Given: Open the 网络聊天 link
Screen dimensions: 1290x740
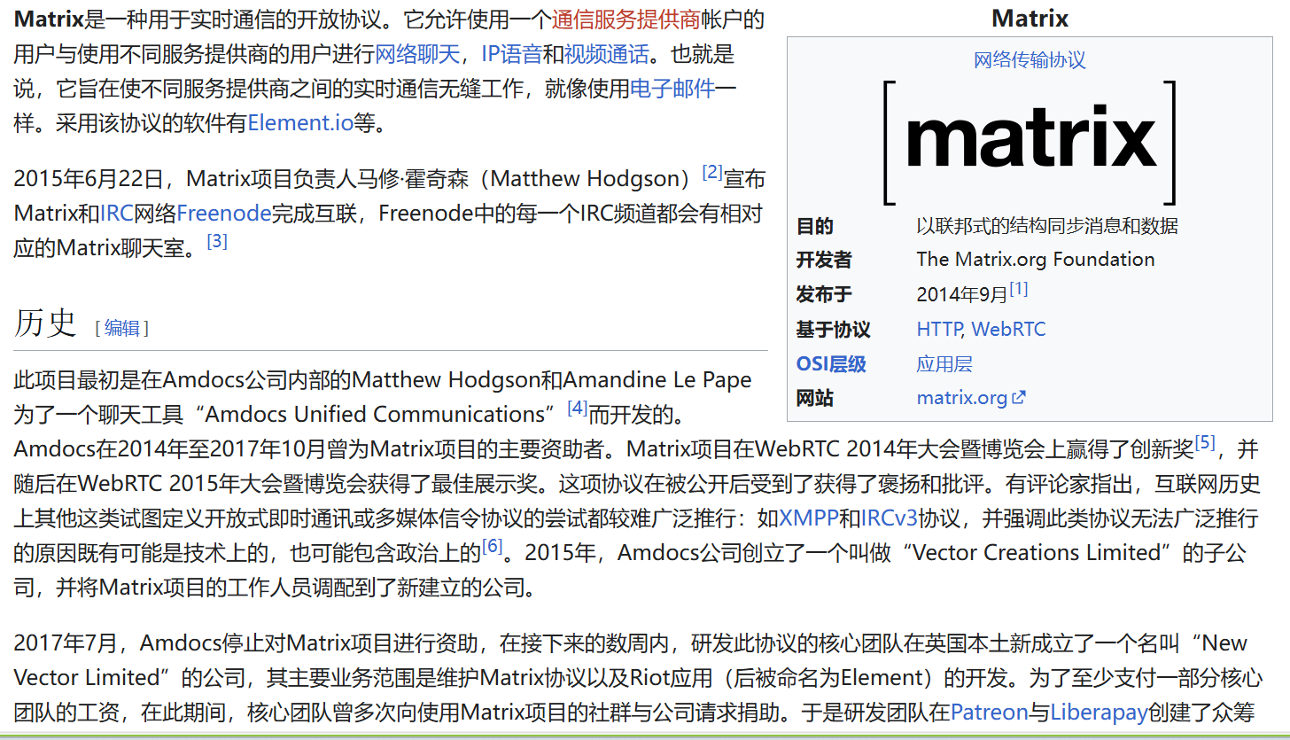Looking at the screenshot, I should (x=416, y=54).
